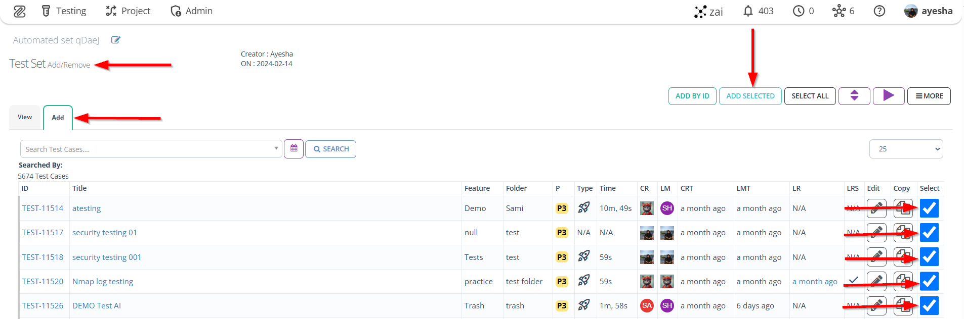964x319 pixels.
Task: Uncheck the select box for TEST-11514
Action: click(929, 208)
